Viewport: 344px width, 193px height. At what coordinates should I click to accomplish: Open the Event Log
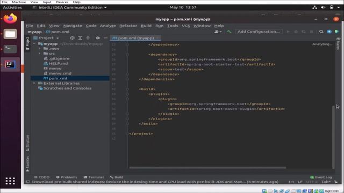(x=321, y=177)
